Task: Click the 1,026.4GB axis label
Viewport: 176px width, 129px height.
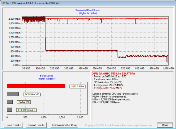Action: click(168, 68)
